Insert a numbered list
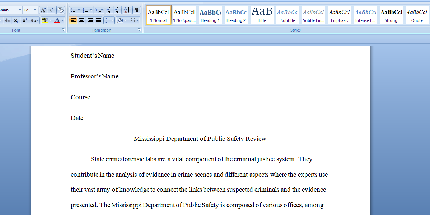430x215 pixels. click(x=85, y=10)
